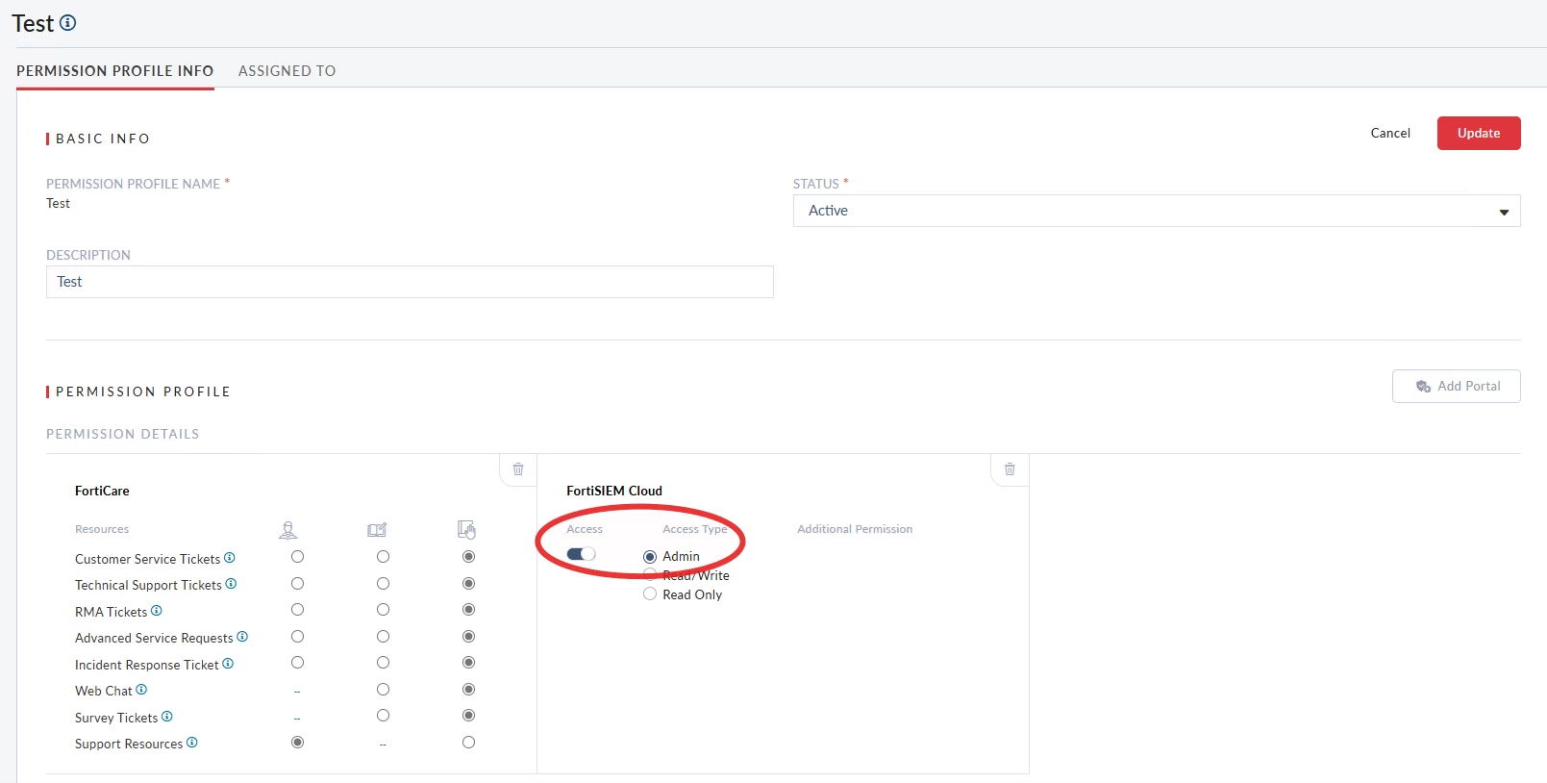The width and height of the screenshot is (1547, 783).
Task: Click the Additional Permission column label
Action: click(x=855, y=529)
